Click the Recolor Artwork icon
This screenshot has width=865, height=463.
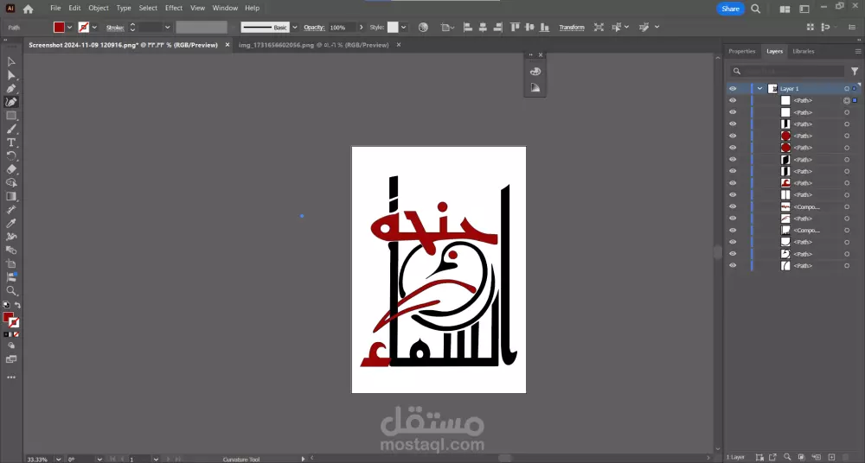coord(423,27)
